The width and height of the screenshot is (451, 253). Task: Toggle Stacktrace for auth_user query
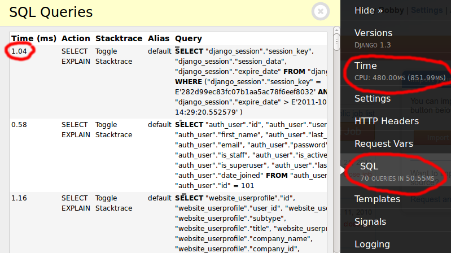tap(113, 129)
